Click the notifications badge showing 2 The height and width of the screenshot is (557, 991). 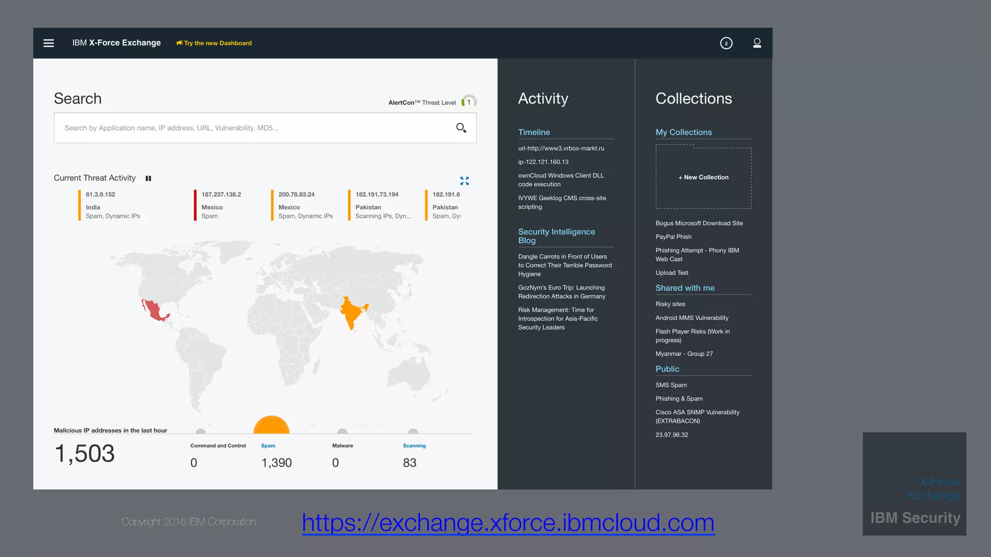[726, 43]
